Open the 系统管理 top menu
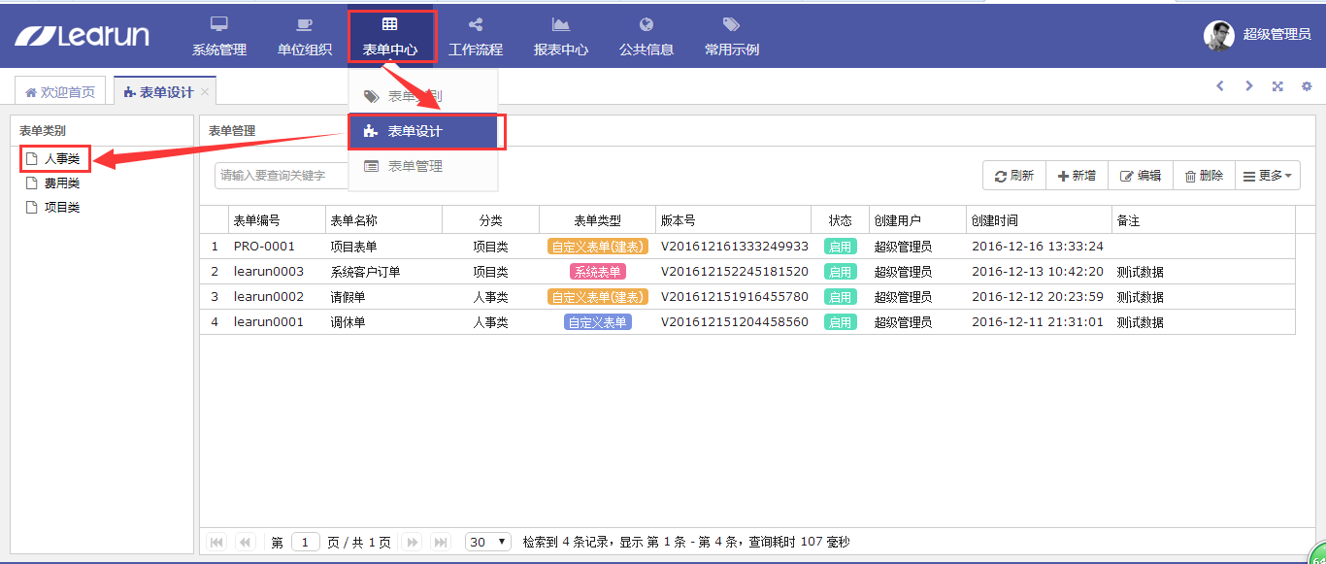Screen dimensions: 1326x564 click(x=219, y=36)
